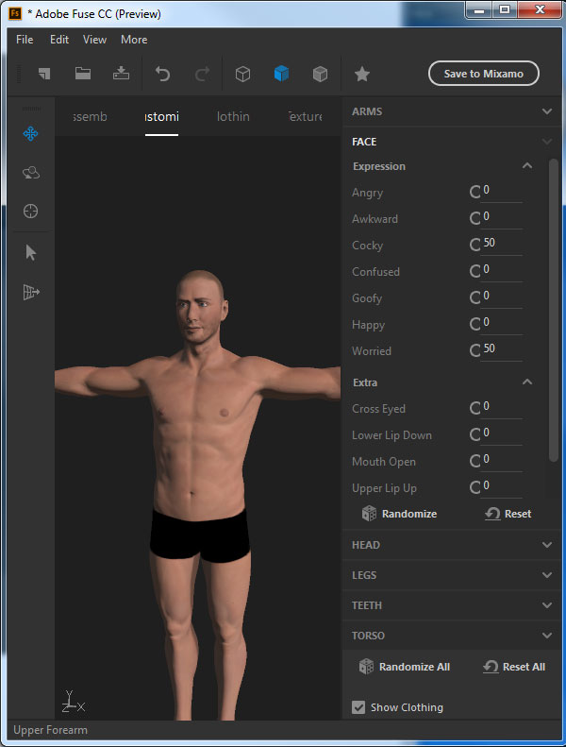The image size is (566, 747).
Task: Open the Edit menu
Action: pos(59,40)
